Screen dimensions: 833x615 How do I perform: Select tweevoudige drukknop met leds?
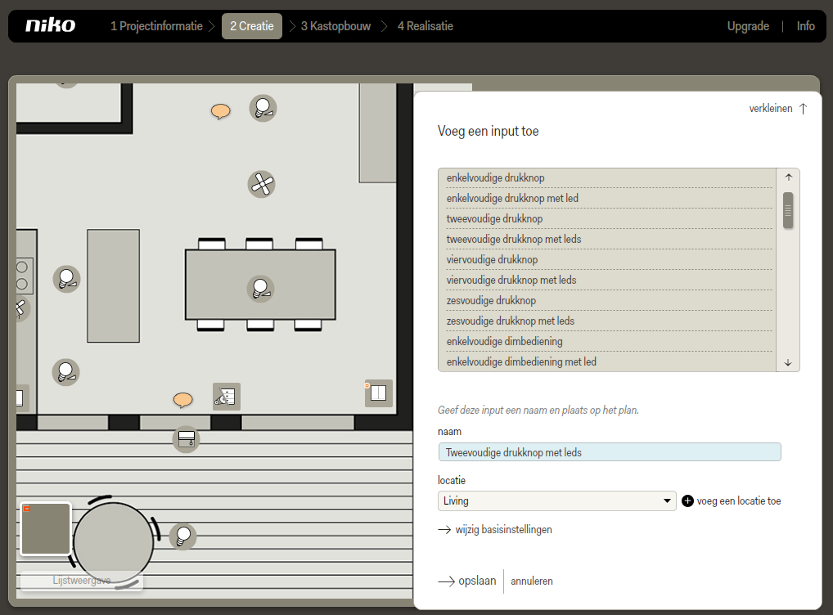tap(610, 239)
